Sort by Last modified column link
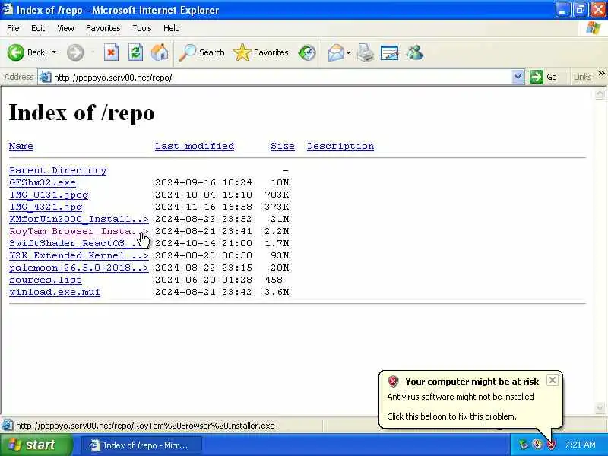 pos(195,146)
